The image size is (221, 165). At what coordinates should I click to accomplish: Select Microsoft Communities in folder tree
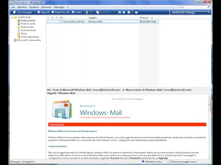point(29,40)
